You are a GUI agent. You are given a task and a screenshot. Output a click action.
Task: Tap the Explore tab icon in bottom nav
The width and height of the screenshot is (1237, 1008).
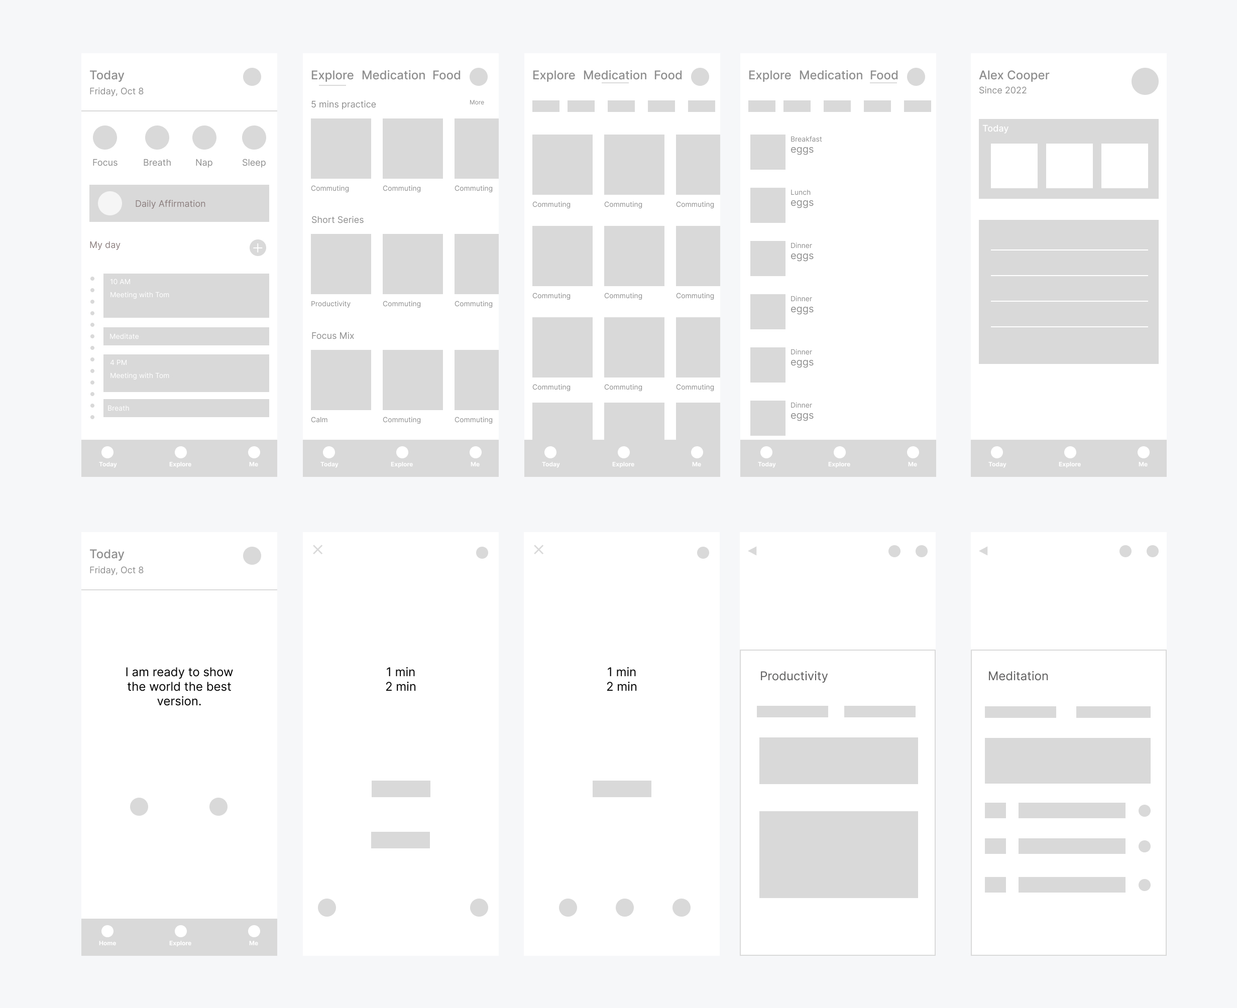point(180,456)
